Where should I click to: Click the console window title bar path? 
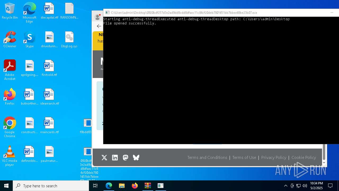184,12
